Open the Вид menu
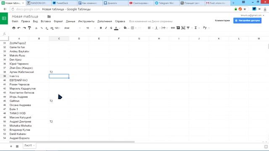The width and height of the screenshot is (269, 151). pyautogui.click(x=35, y=21)
